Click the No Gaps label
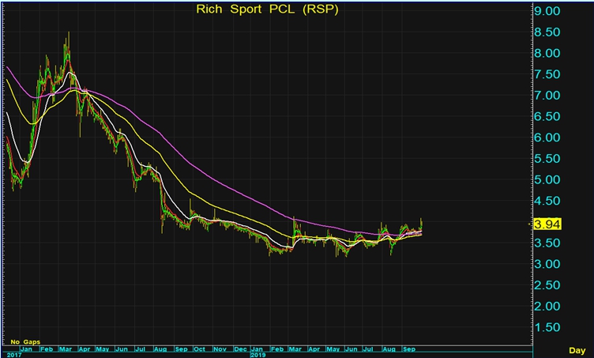 [x=25, y=342]
